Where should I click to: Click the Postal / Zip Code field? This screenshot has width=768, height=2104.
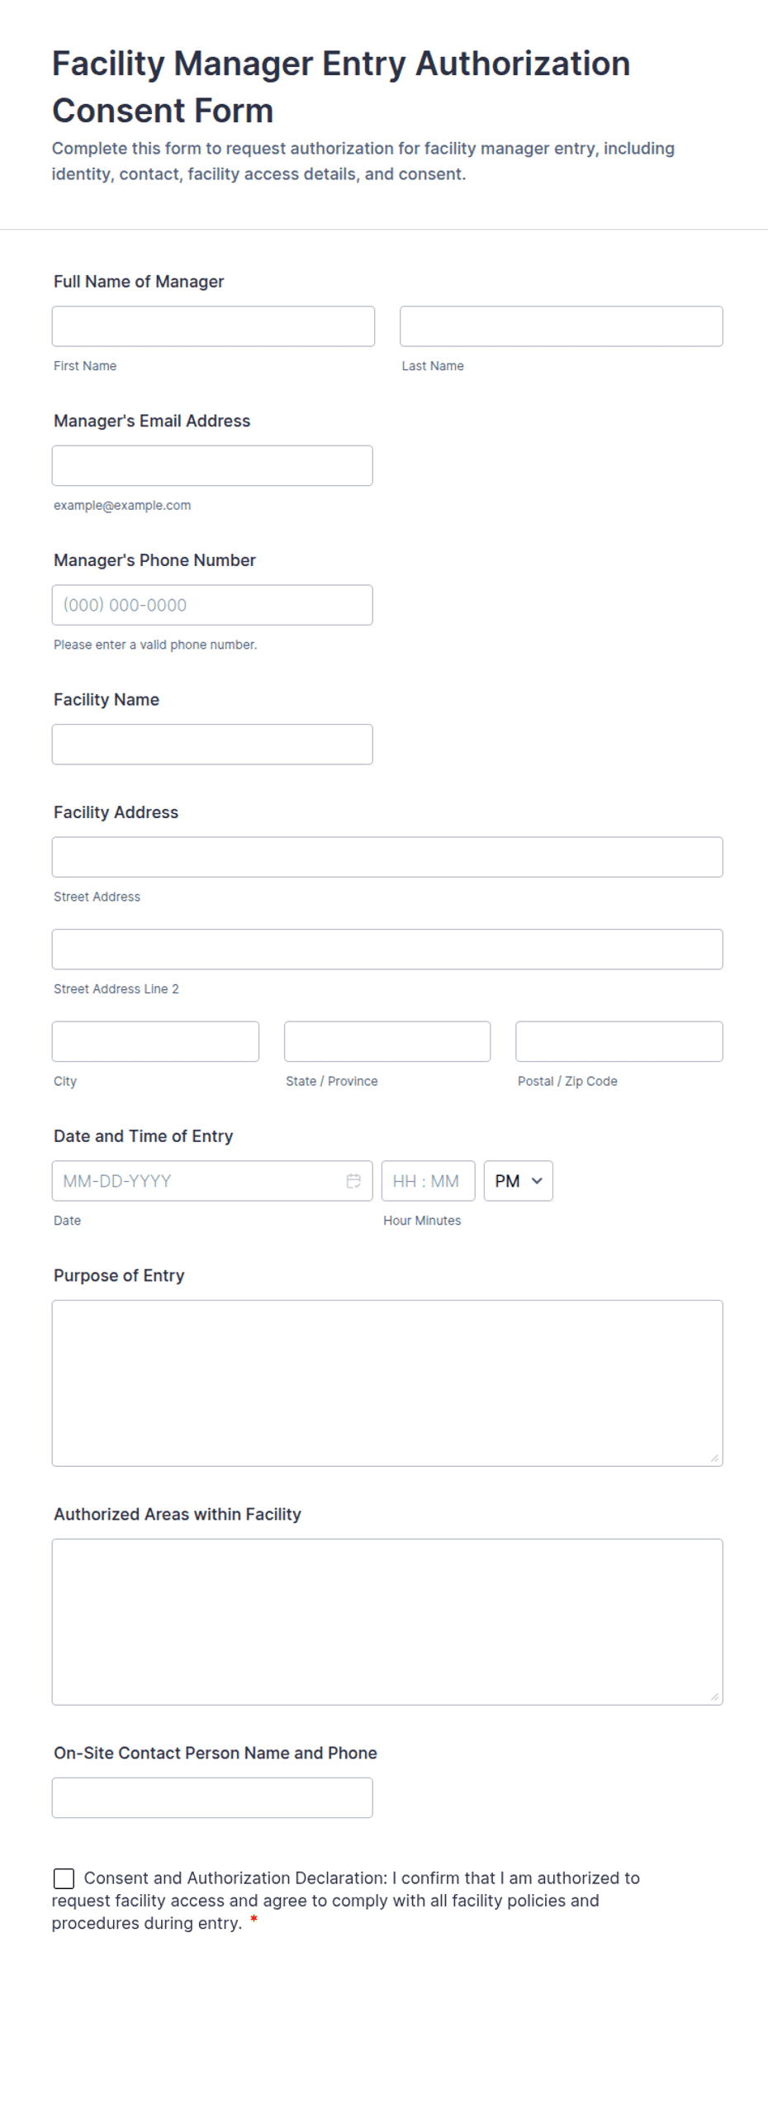(619, 1041)
